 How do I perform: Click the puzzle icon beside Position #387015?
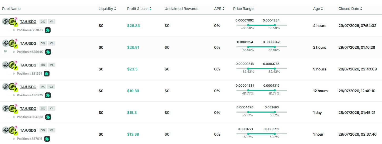(47, 139)
